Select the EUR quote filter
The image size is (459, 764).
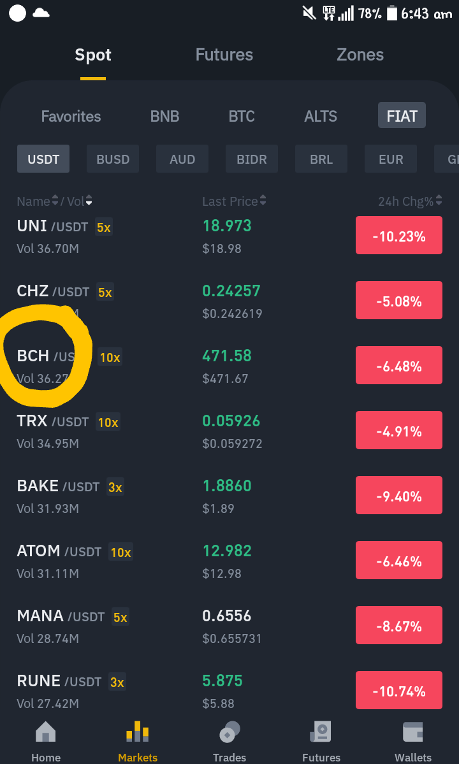(391, 159)
